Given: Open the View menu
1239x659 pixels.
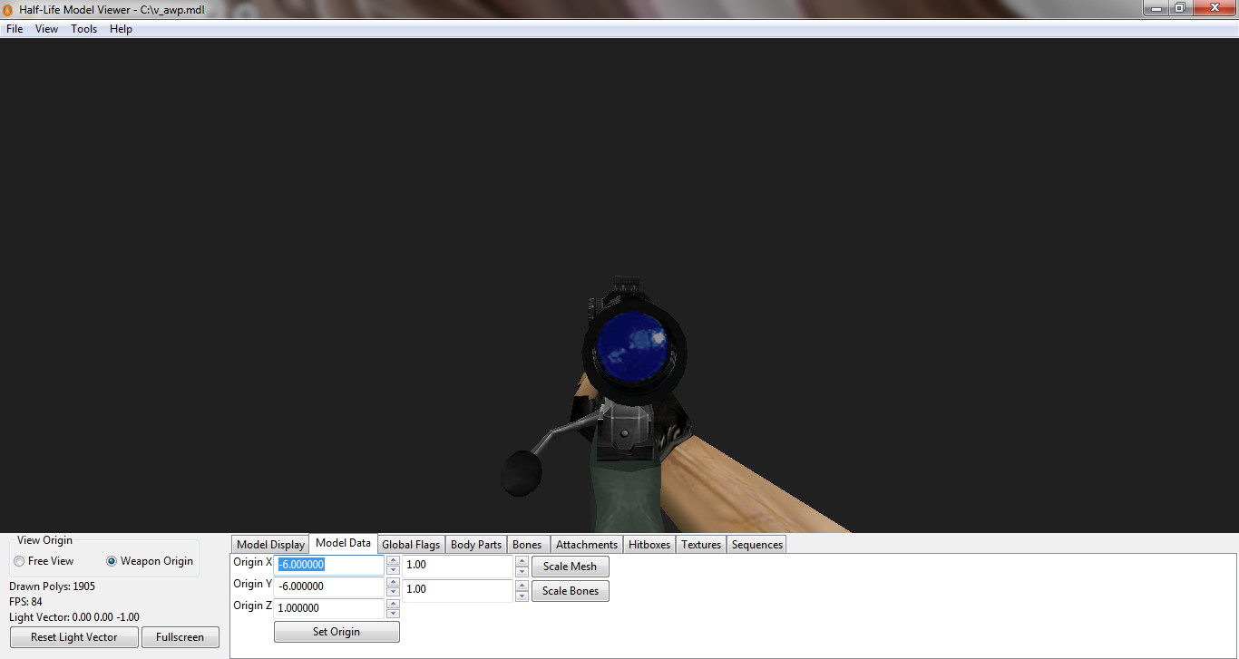Looking at the screenshot, I should pos(46,29).
